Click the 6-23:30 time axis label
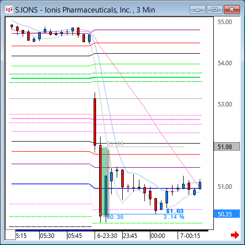The image size is (245, 245). point(107,236)
